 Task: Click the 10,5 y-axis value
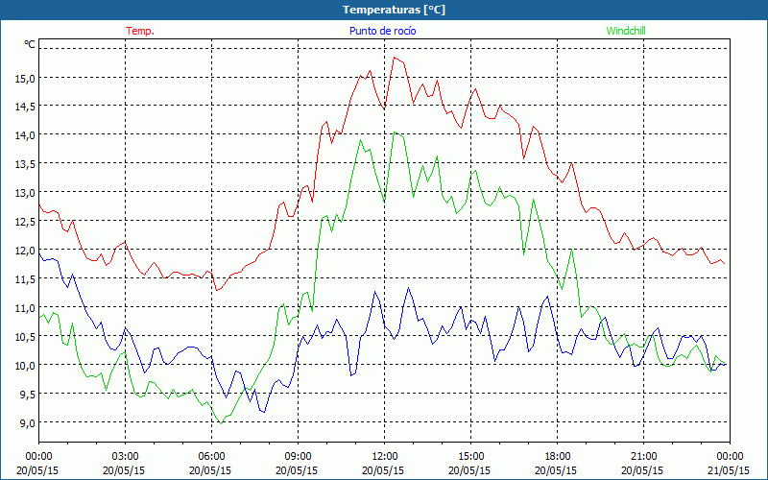[x=25, y=337]
